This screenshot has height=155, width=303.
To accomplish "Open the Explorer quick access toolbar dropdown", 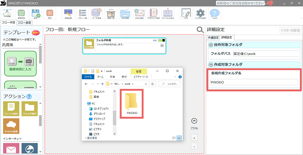I will [102, 71].
